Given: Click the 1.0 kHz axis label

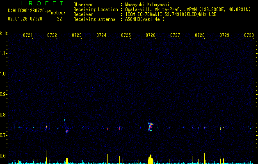Looking at the screenshot, I should (4, 74).
